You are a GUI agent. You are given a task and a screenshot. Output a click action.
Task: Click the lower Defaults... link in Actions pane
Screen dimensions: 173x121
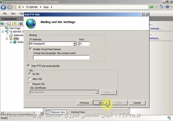coord(155,38)
